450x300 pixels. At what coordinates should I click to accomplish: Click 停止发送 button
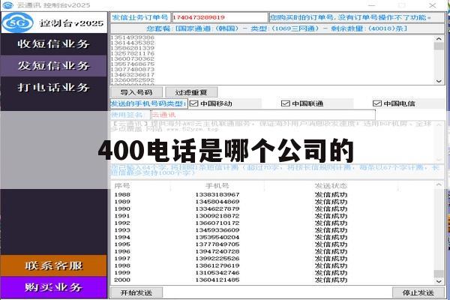click(418, 292)
